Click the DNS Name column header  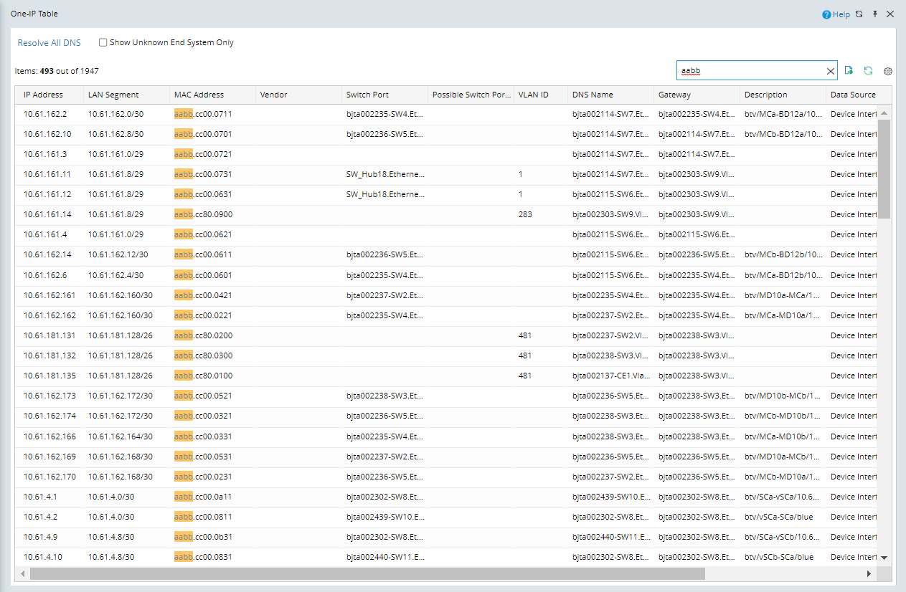tap(593, 95)
